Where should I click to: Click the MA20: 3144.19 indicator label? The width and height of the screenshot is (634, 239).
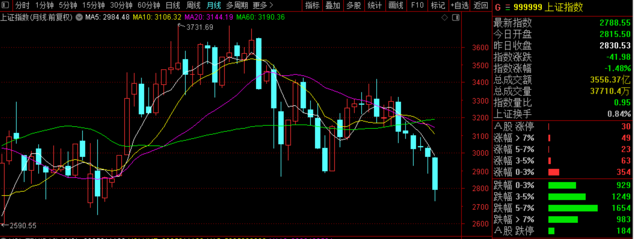tap(209, 17)
